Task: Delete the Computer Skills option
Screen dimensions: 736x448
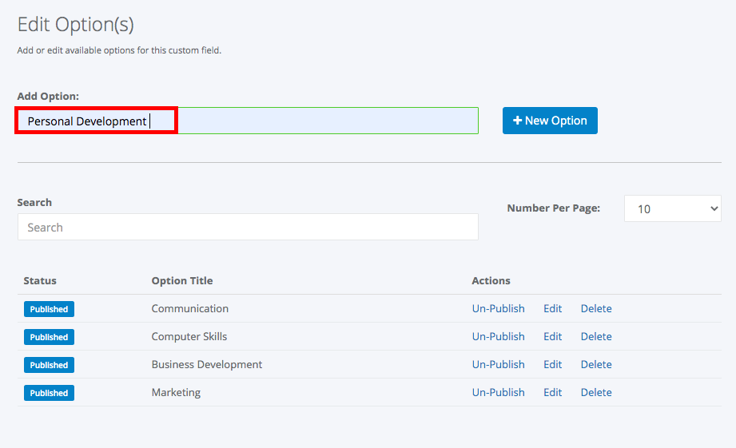Action: click(x=596, y=337)
